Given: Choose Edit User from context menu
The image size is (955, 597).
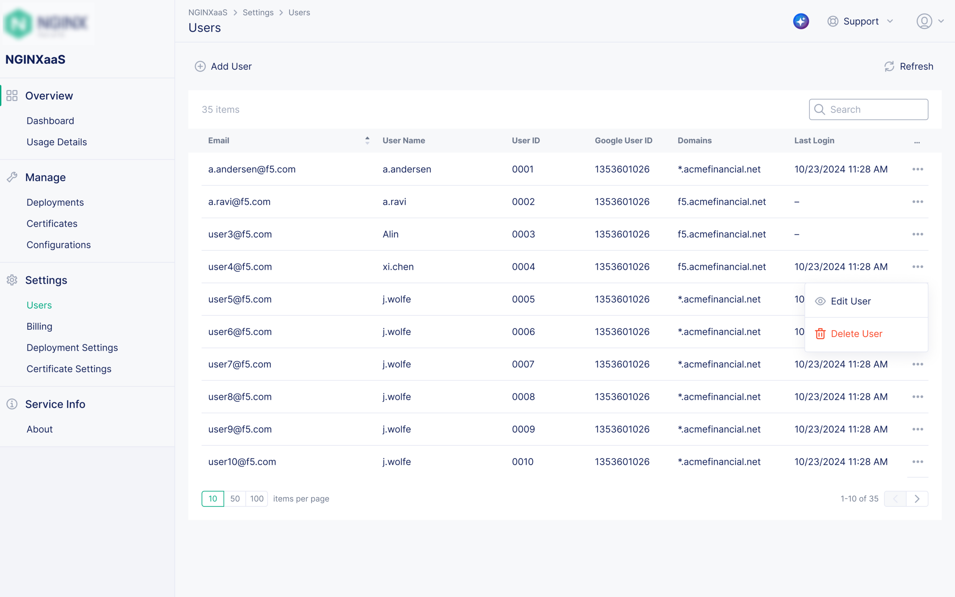Looking at the screenshot, I should coord(851,301).
